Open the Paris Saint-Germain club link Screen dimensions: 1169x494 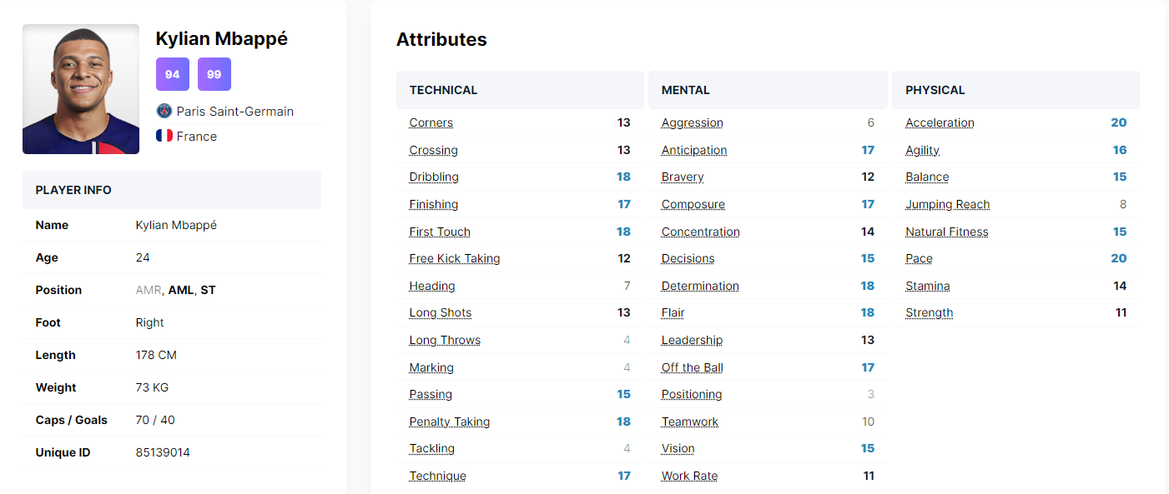click(235, 111)
